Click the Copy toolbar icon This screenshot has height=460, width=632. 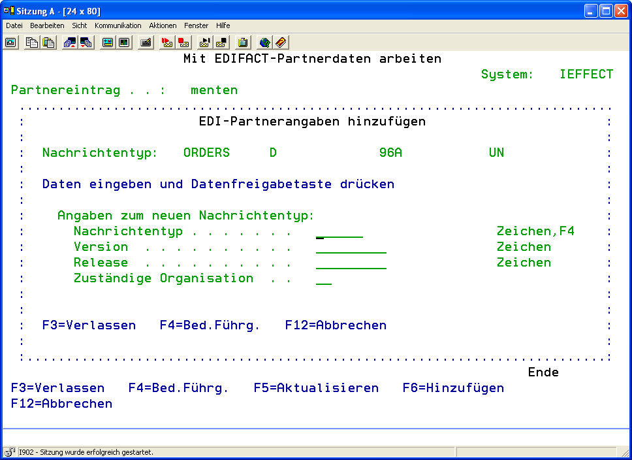[x=32, y=42]
